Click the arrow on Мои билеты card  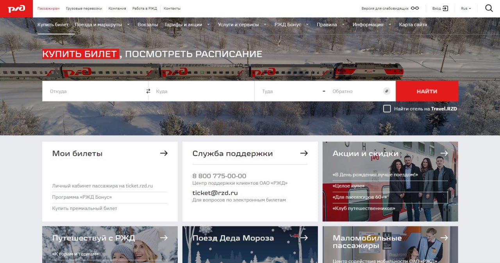point(164,153)
